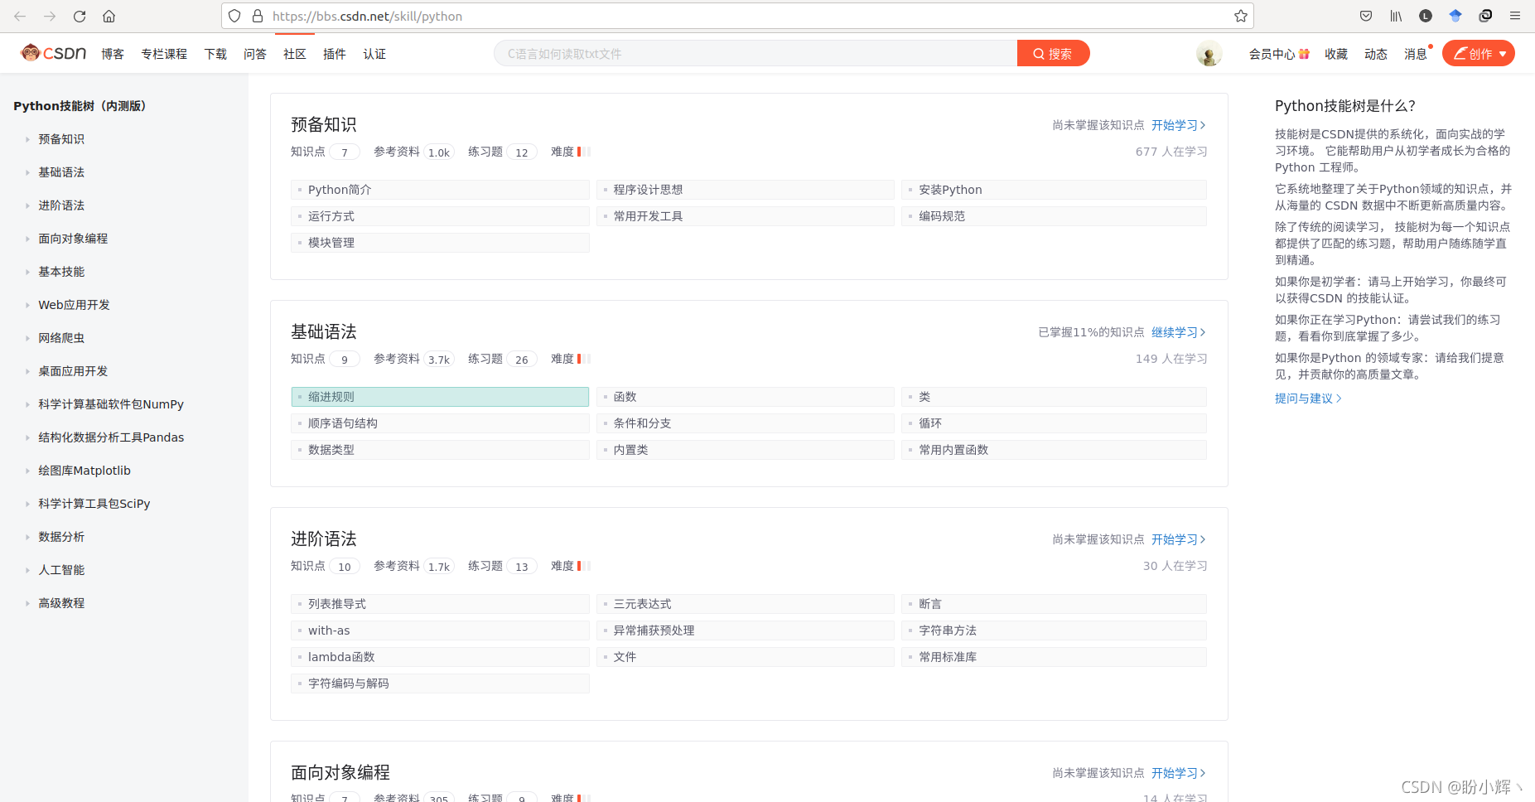Open the 安装Python knowledge point
The height and width of the screenshot is (802, 1535).
[1054, 190]
